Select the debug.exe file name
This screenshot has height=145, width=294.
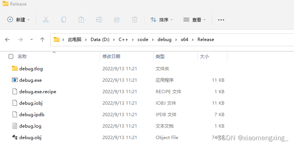(30, 80)
